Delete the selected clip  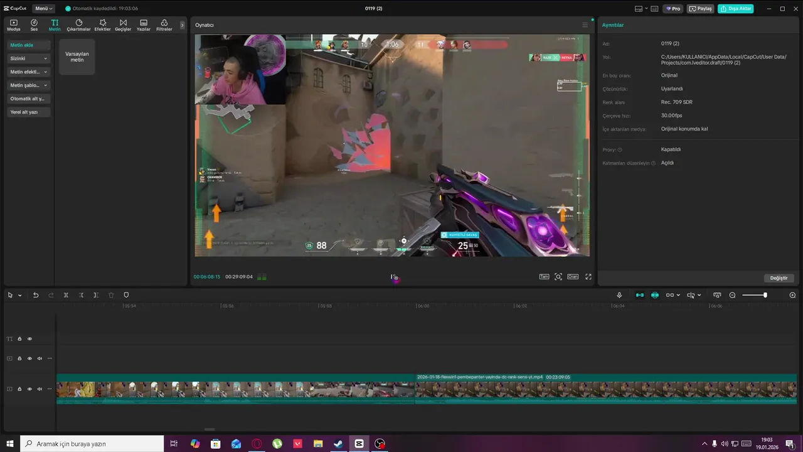click(111, 295)
